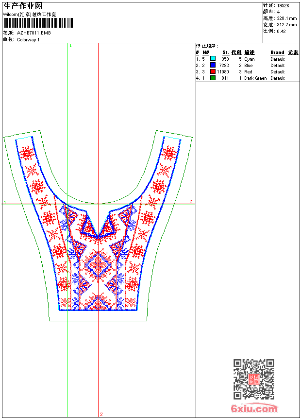Click the Red description text
Screen dimensions: 301x418
coord(248,72)
